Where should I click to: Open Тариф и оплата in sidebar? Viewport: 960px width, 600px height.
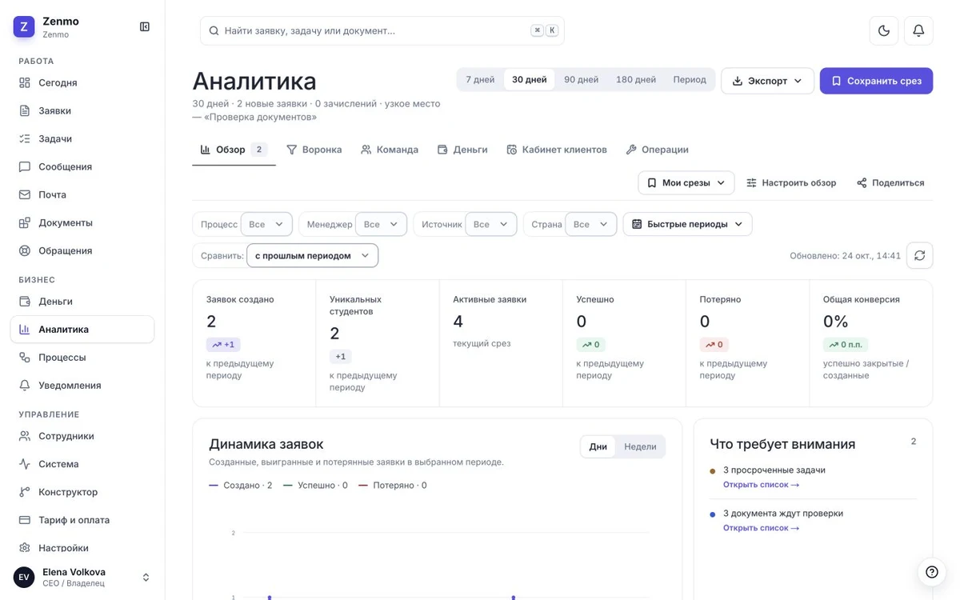click(82, 520)
